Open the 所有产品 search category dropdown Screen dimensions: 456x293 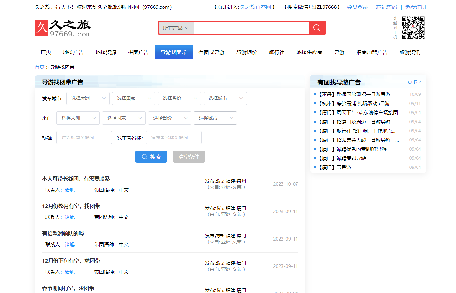point(176,28)
